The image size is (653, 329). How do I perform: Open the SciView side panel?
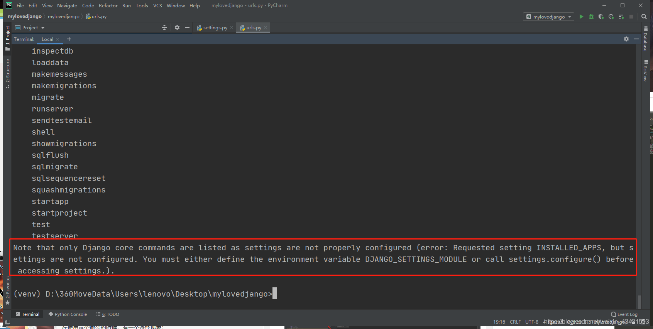(645, 71)
